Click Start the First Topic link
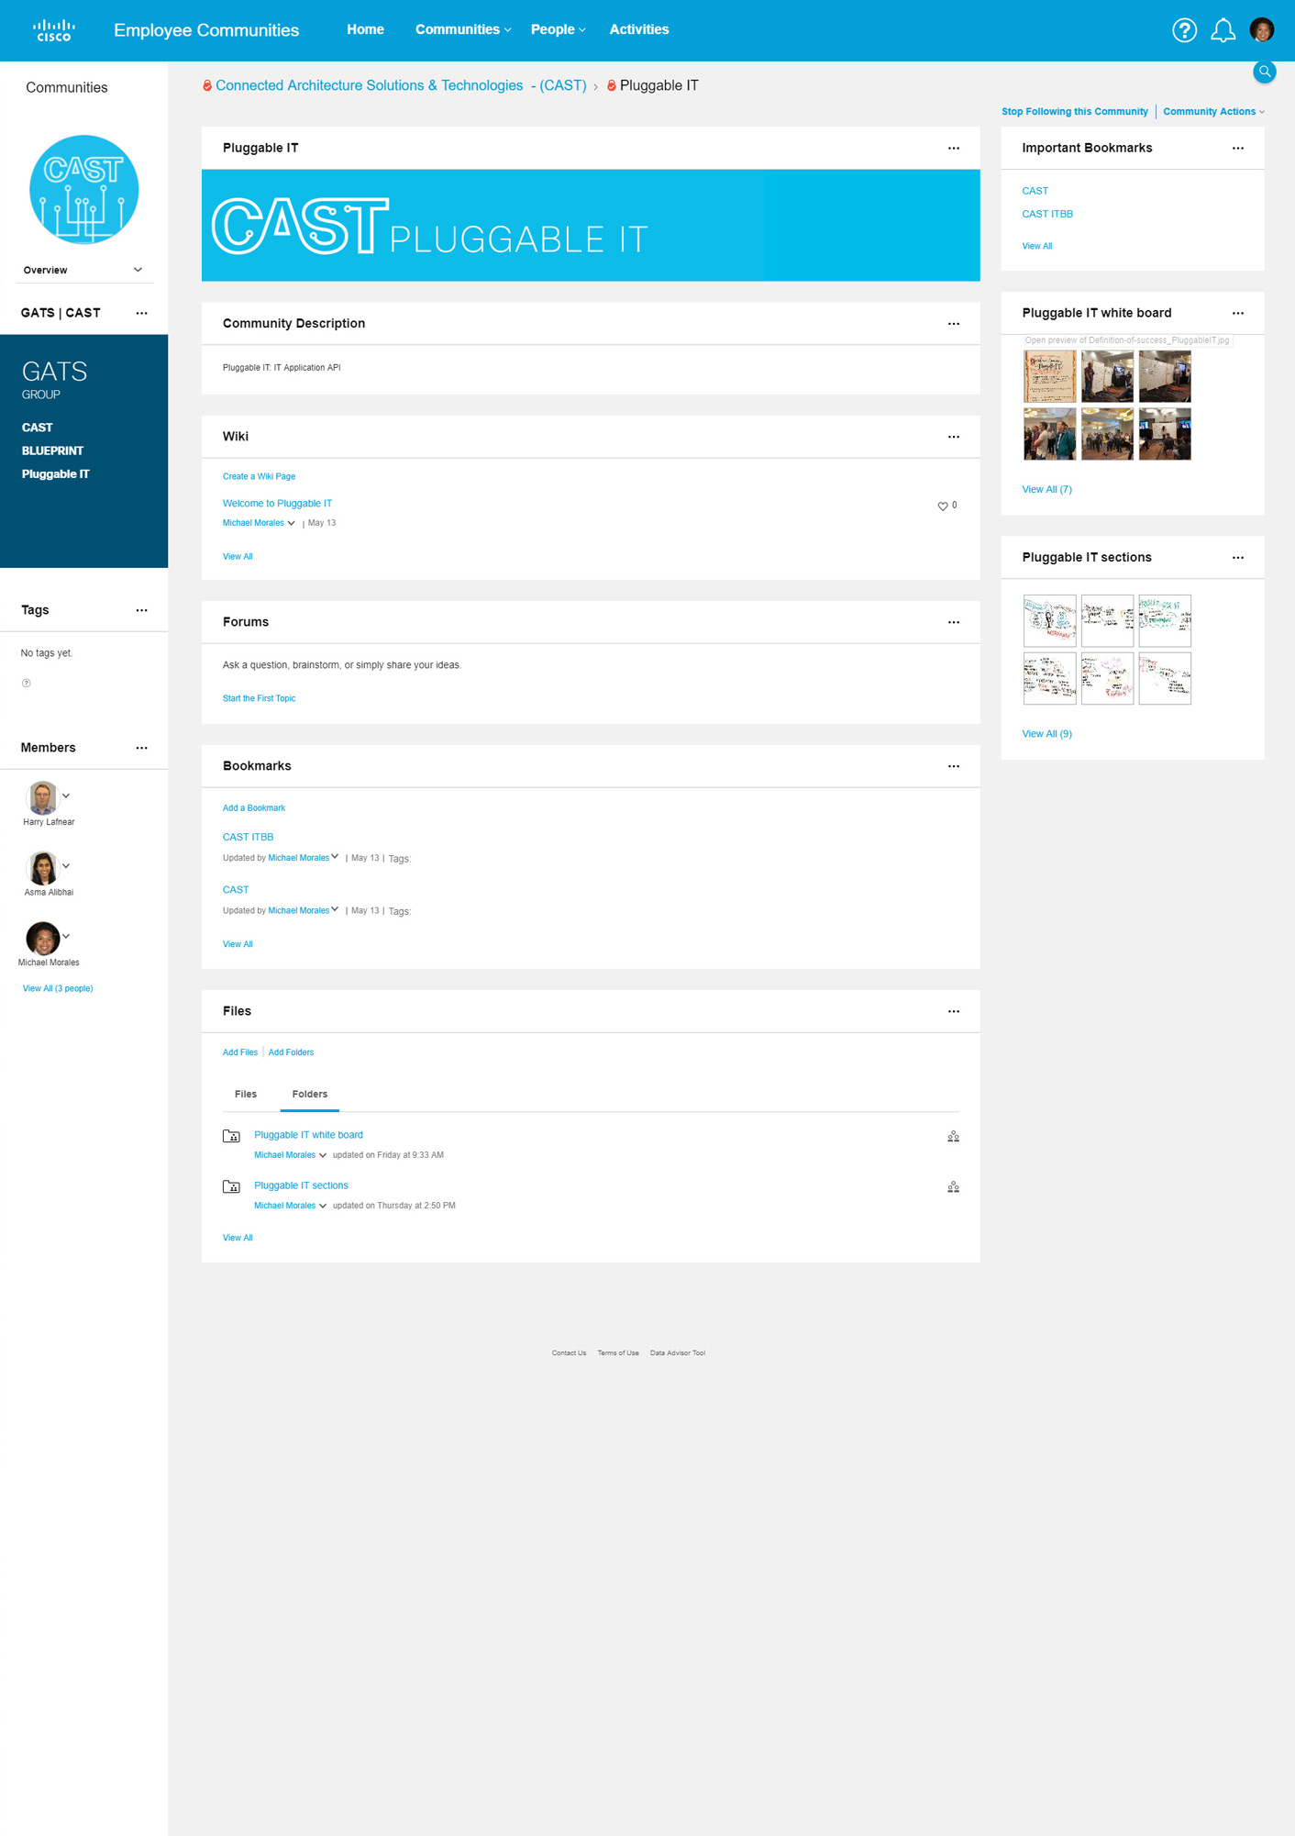1295x1836 pixels. pyautogui.click(x=259, y=698)
